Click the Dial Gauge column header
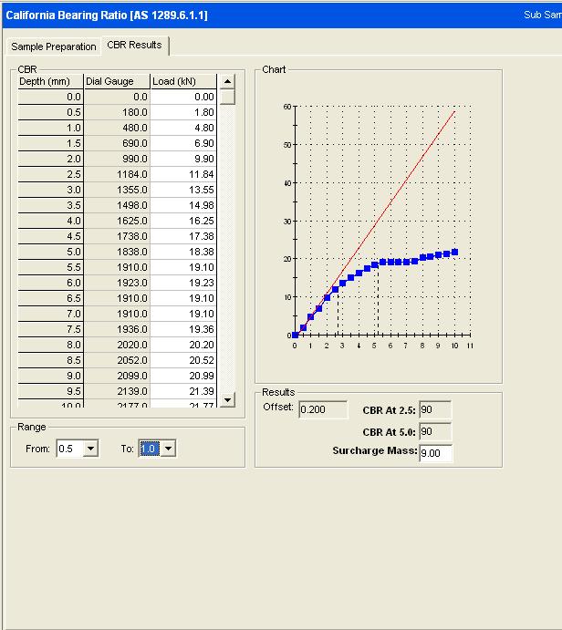 click(x=117, y=82)
